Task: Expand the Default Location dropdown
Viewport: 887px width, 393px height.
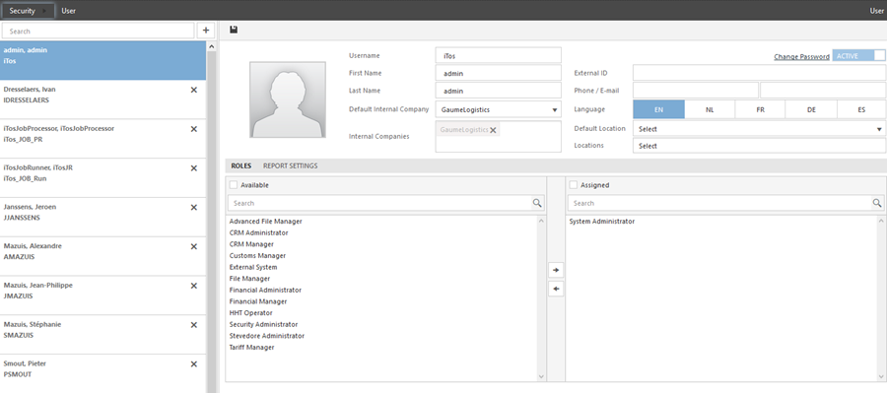Action: tap(759, 129)
